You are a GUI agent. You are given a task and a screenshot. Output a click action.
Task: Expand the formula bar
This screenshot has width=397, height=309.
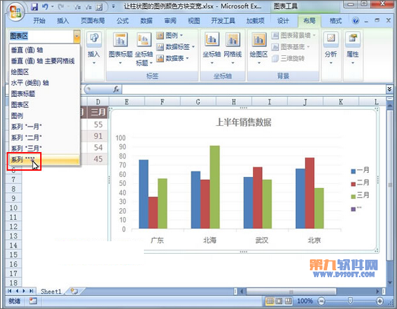point(389,88)
